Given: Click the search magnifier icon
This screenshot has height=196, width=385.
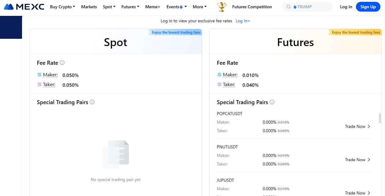Looking at the screenshot, I should pyautogui.click(x=288, y=7).
